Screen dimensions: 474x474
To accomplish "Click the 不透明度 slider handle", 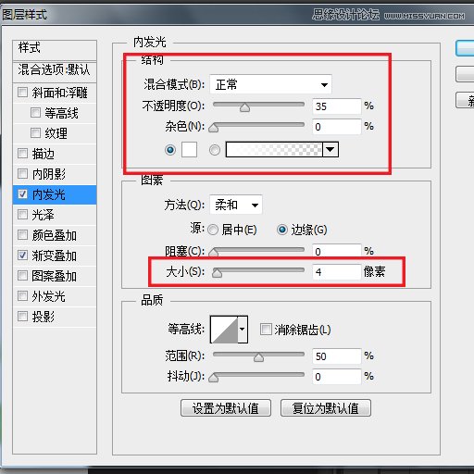I will pyautogui.click(x=244, y=107).
